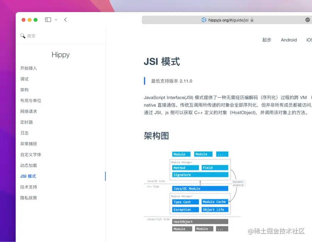Open 自定义字体 in the sidebar
This screenshot has height=242, width=312.
point(31,155)
